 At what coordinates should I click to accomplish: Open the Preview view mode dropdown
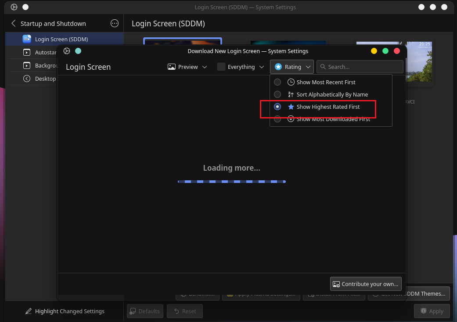click(187, 67)
